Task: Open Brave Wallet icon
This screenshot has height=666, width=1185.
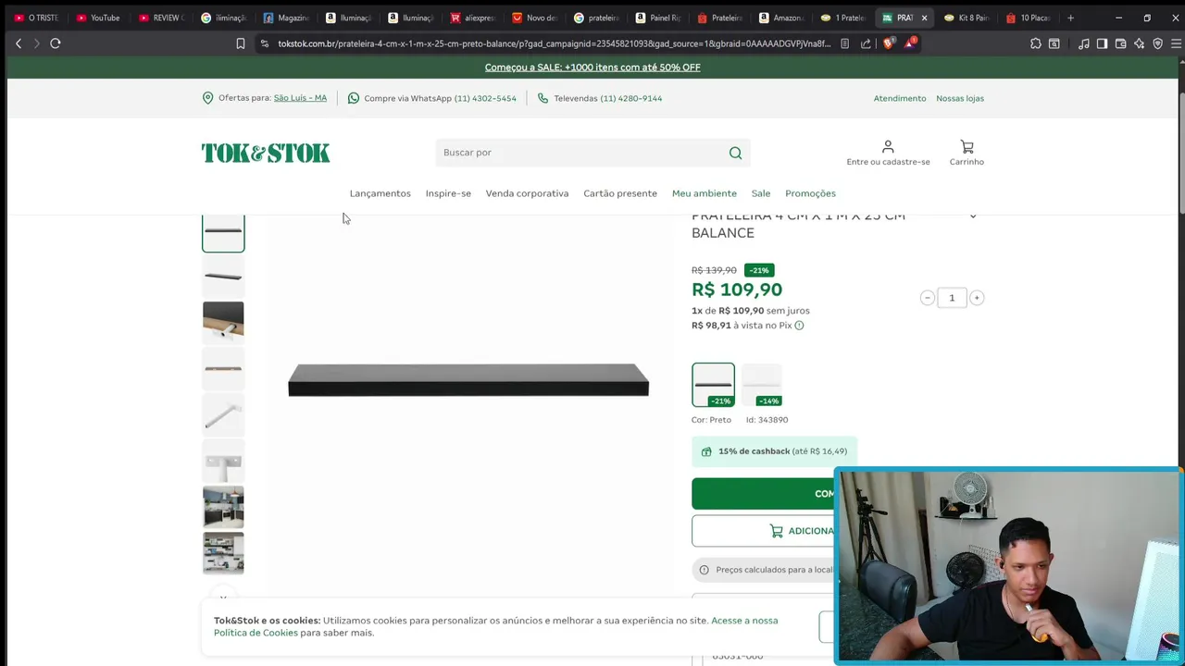Action: (x=1120, y=43)
